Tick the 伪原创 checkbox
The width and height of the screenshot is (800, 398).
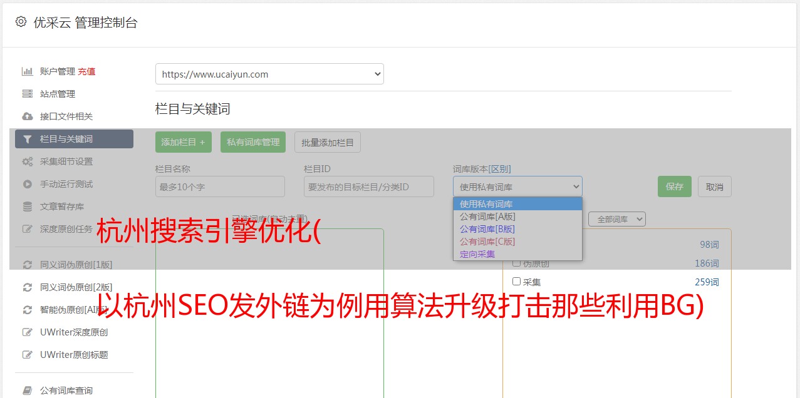pos(517,263)
